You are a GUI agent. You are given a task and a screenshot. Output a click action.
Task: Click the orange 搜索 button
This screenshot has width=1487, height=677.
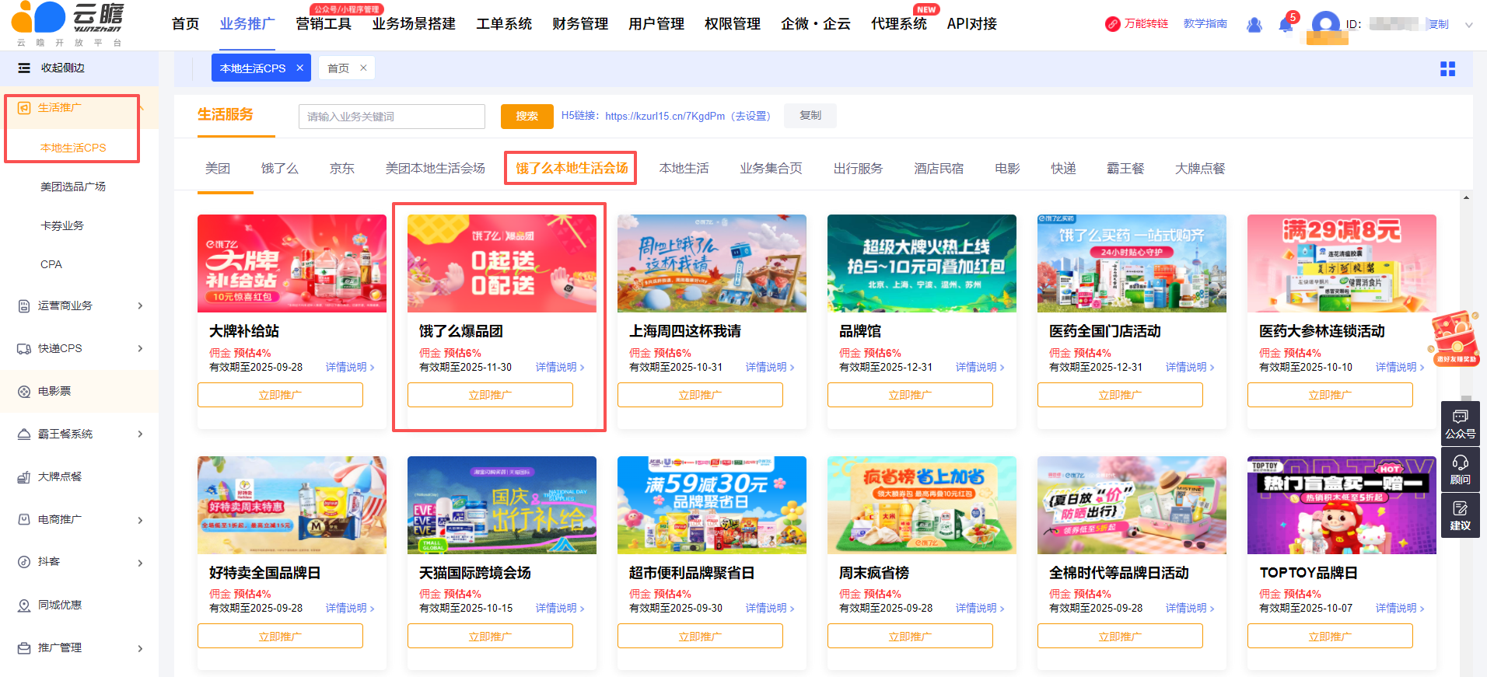[x=527, y=117]
